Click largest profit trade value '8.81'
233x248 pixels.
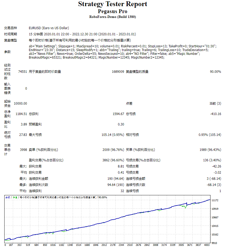pyautogui.click(x=121, y=166)
